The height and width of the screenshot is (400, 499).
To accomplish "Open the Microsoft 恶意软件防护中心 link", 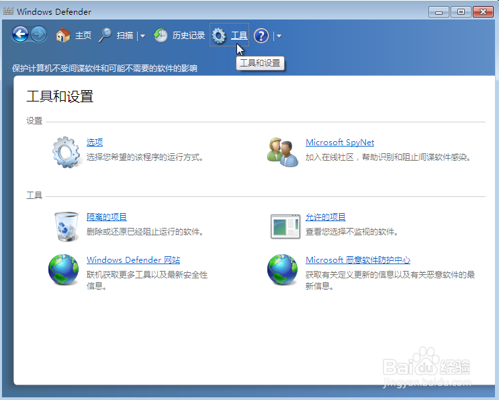I will pyautogui.click(x=358, y=260).
